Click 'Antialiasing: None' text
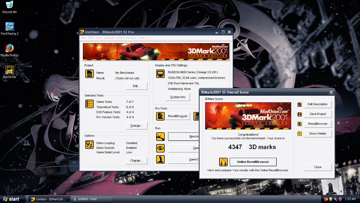The height and width of the screenshot is (203, 360). click(179, 89)
